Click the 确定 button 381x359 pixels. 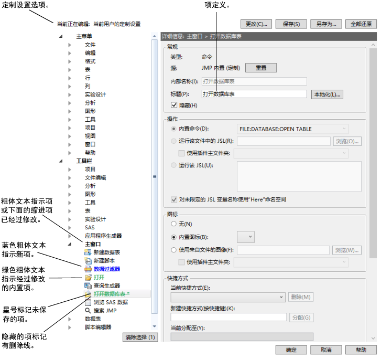(x=291, y=350)
